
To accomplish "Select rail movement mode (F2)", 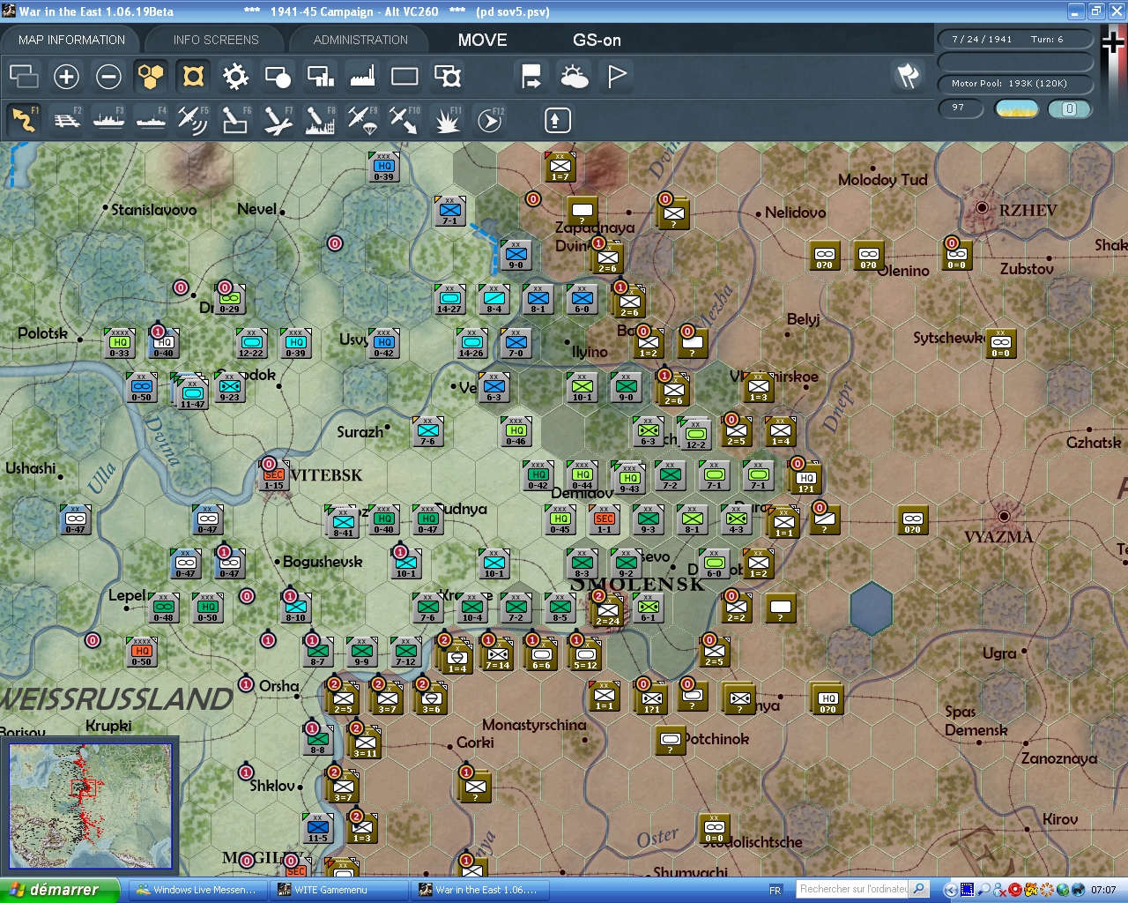I will (67, 120).
